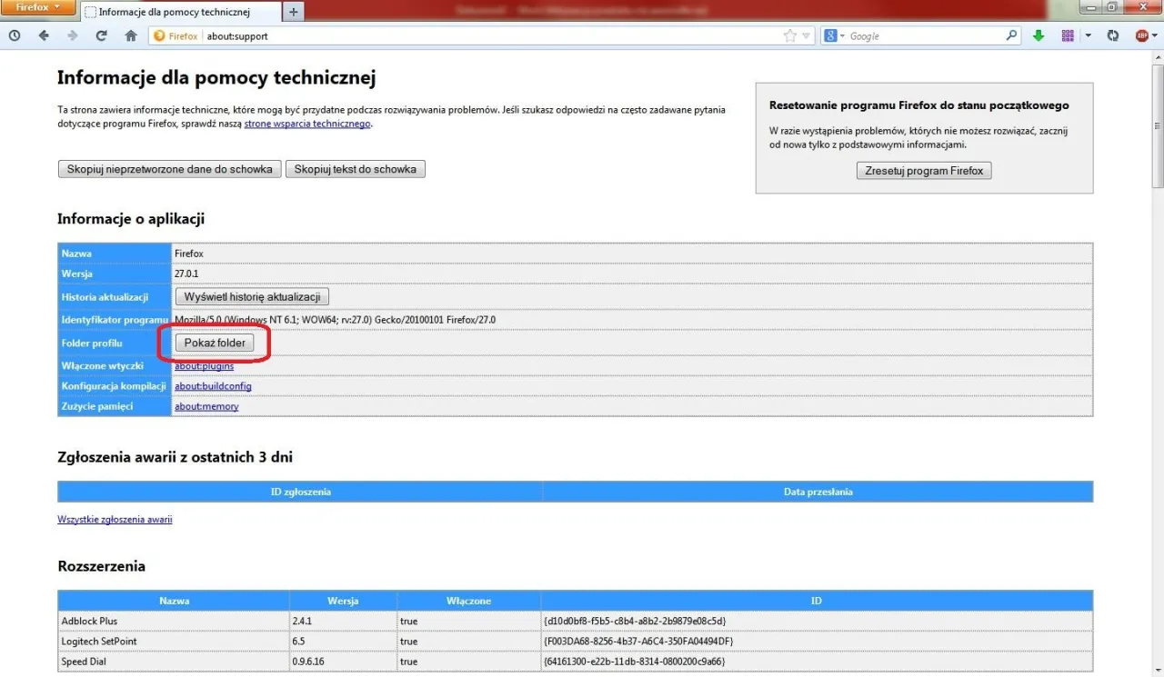Click the sync refresh icon in toolbar
The image size is (1164, 677).
tap(1112, 35)
